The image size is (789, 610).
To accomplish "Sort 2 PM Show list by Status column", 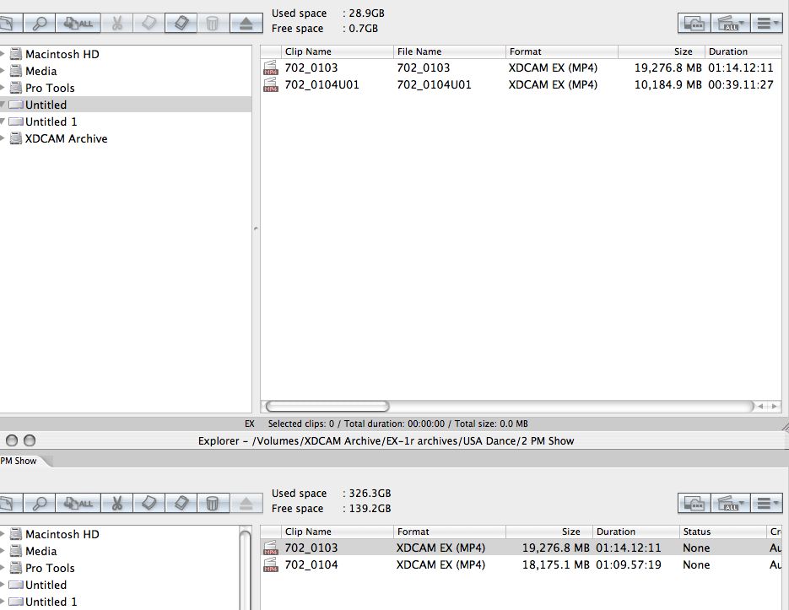I will click(722, 532).
